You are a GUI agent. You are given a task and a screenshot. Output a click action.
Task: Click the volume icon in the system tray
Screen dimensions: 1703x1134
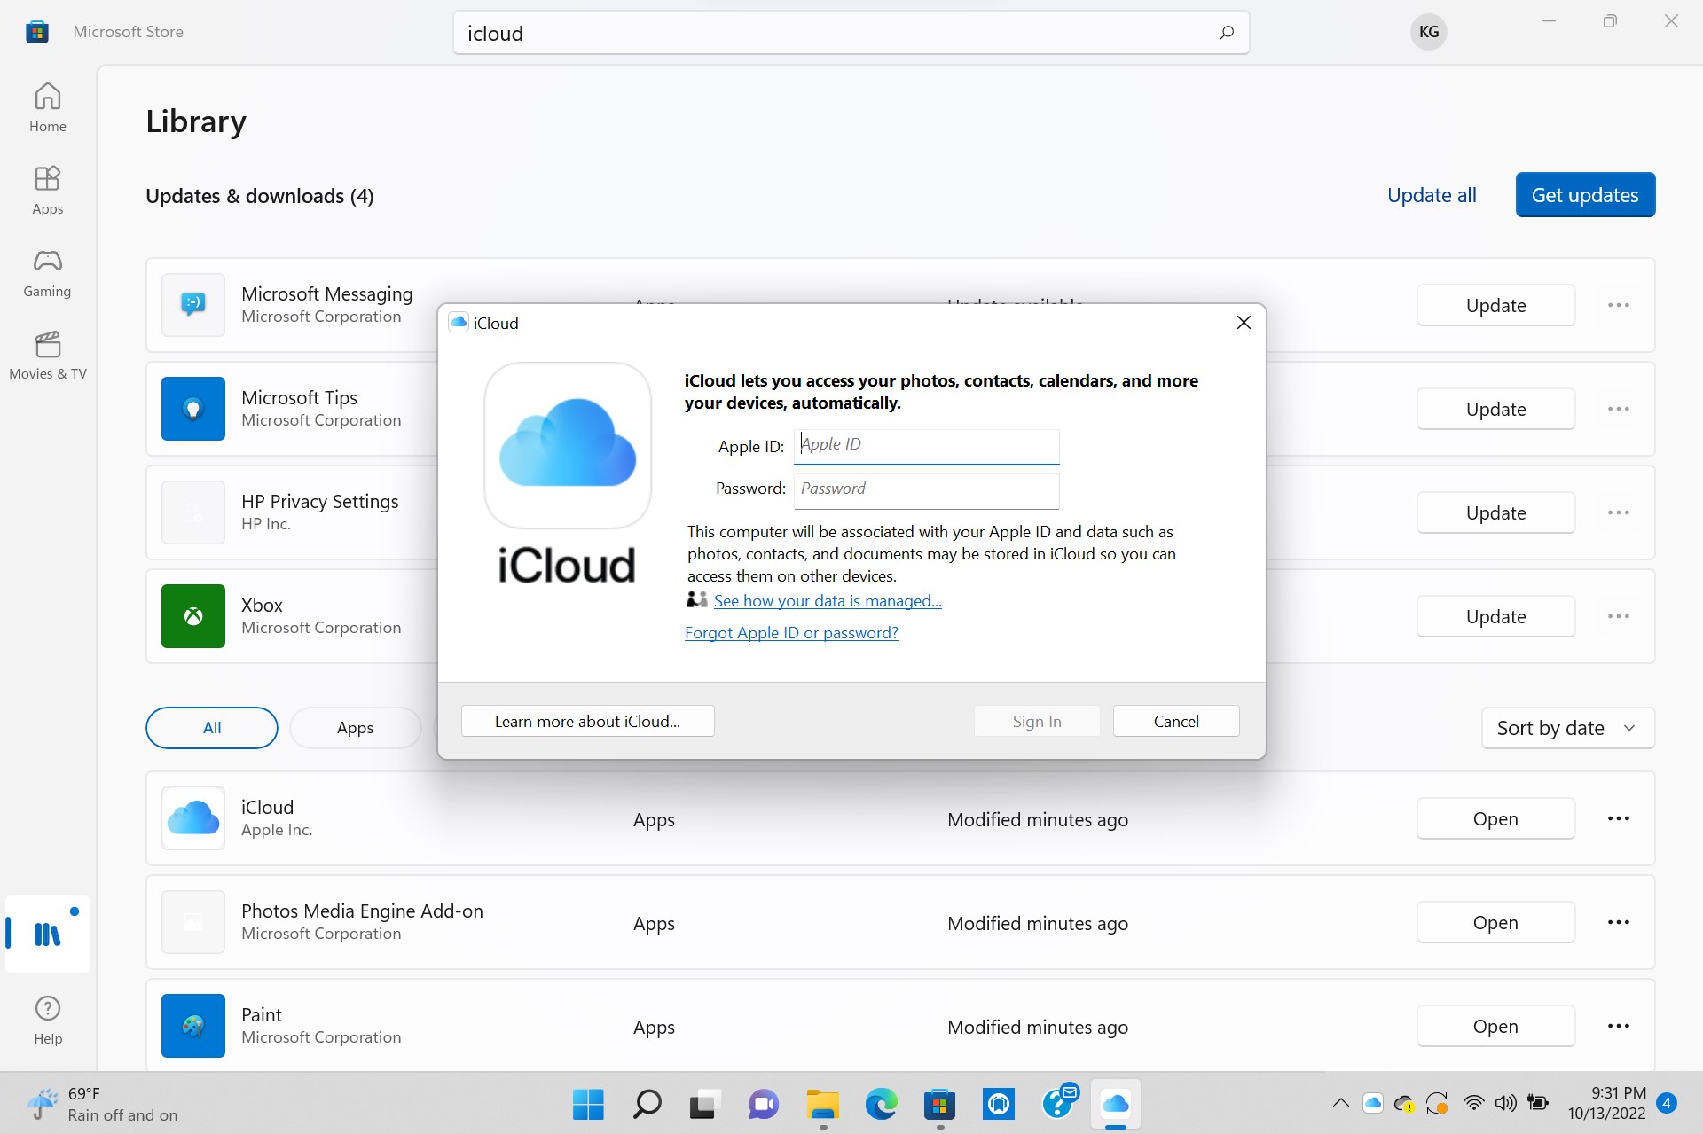click(x=1505, y=1103)
